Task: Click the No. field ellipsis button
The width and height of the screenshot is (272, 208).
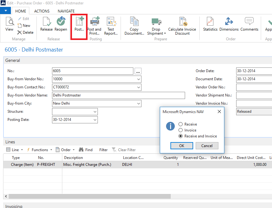Action: pyautogui.click(x=138, y=71)
